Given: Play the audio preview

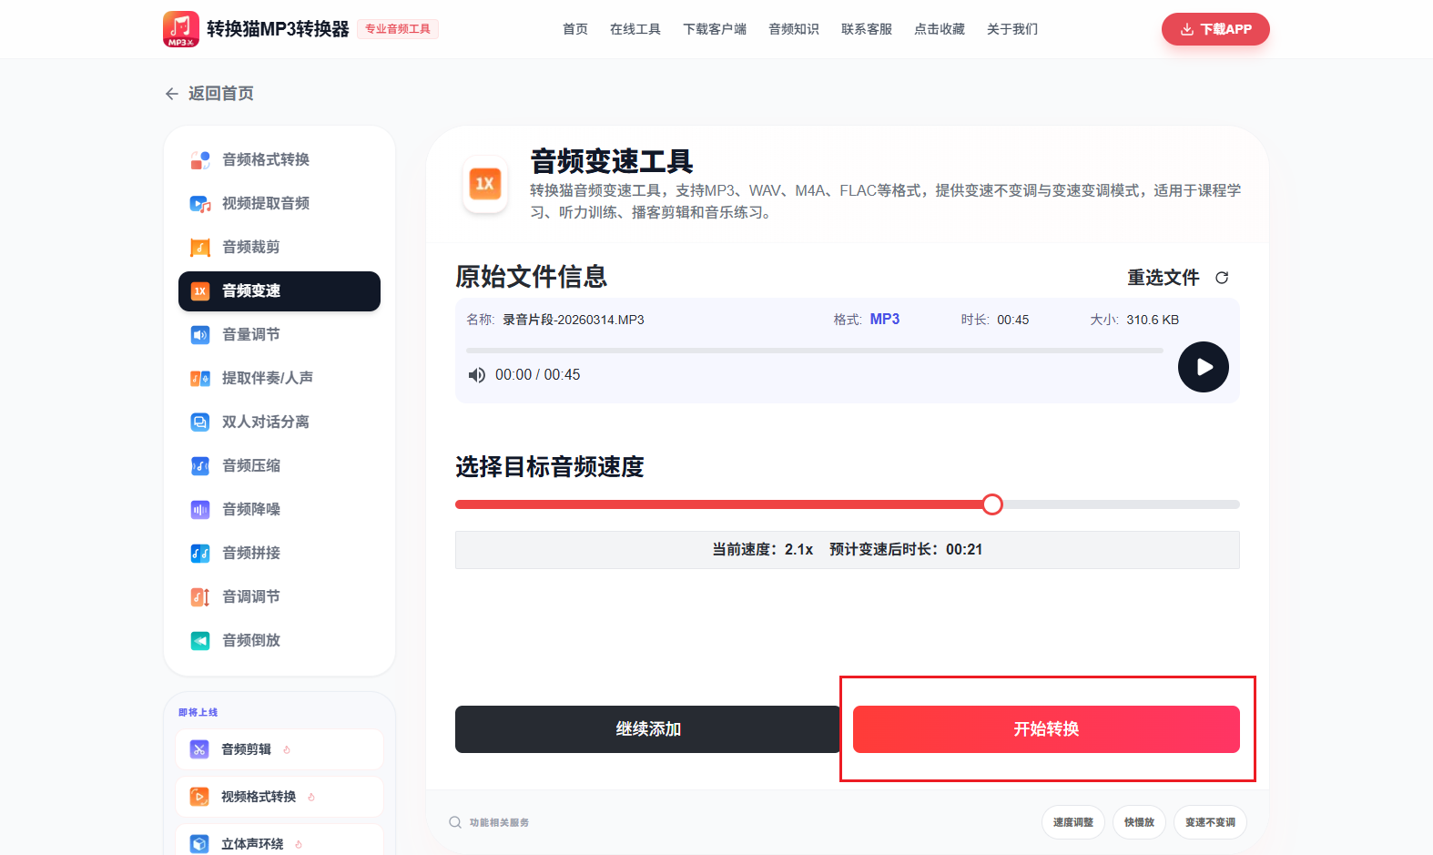Looking at the screenshot, I should [x=1203, y=367].
